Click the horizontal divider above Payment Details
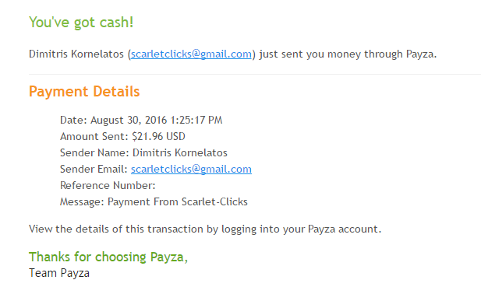Viewport: 481px width, 287px height. [255, 74]
